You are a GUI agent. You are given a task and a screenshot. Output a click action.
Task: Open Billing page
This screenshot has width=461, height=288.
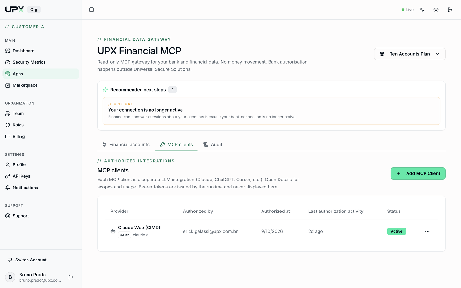(41, 136)
